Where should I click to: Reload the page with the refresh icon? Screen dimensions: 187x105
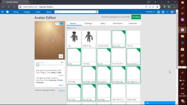pos(14,7)
